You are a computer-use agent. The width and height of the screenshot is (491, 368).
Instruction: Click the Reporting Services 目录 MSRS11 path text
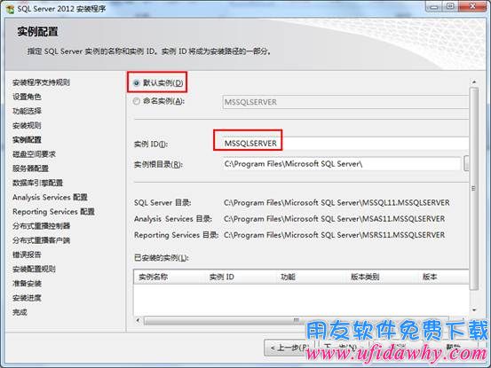coord(335,235)
